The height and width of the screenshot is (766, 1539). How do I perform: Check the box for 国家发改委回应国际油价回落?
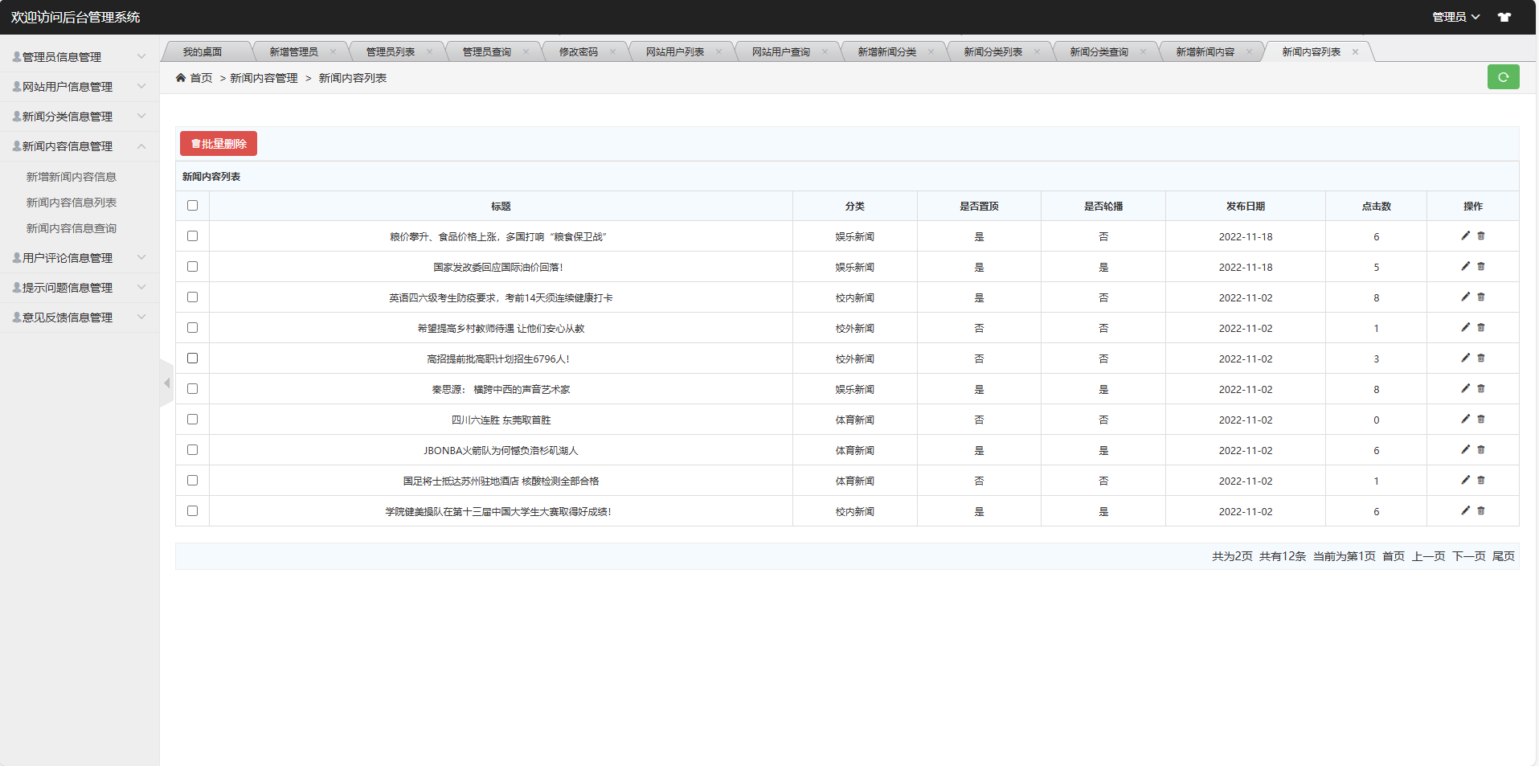pos(192,266)
